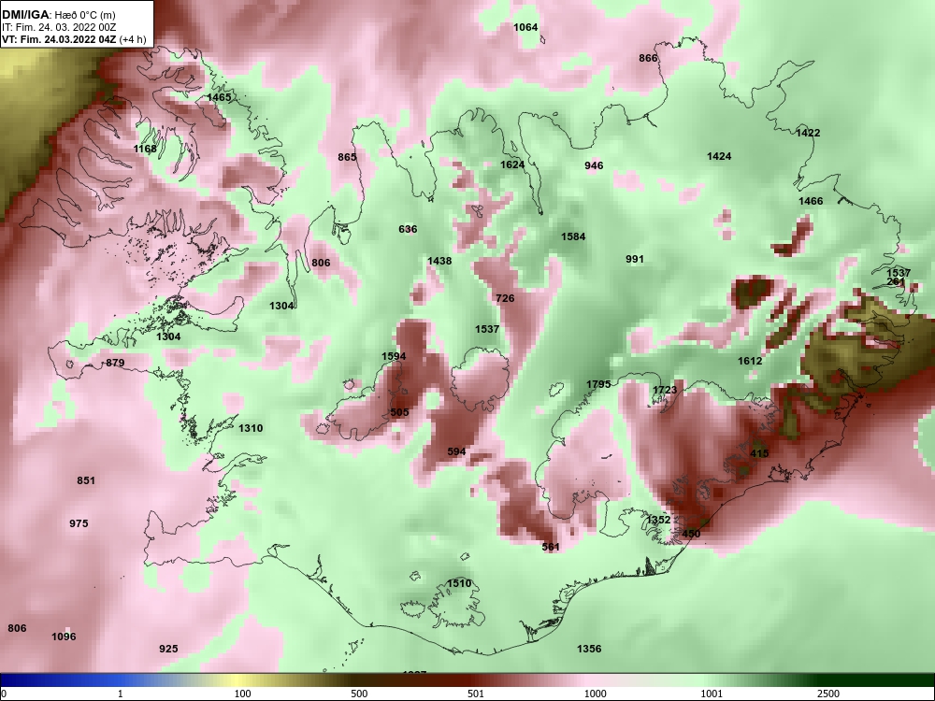Click the map value 1438
935x701 pixels.
(439, 261)
